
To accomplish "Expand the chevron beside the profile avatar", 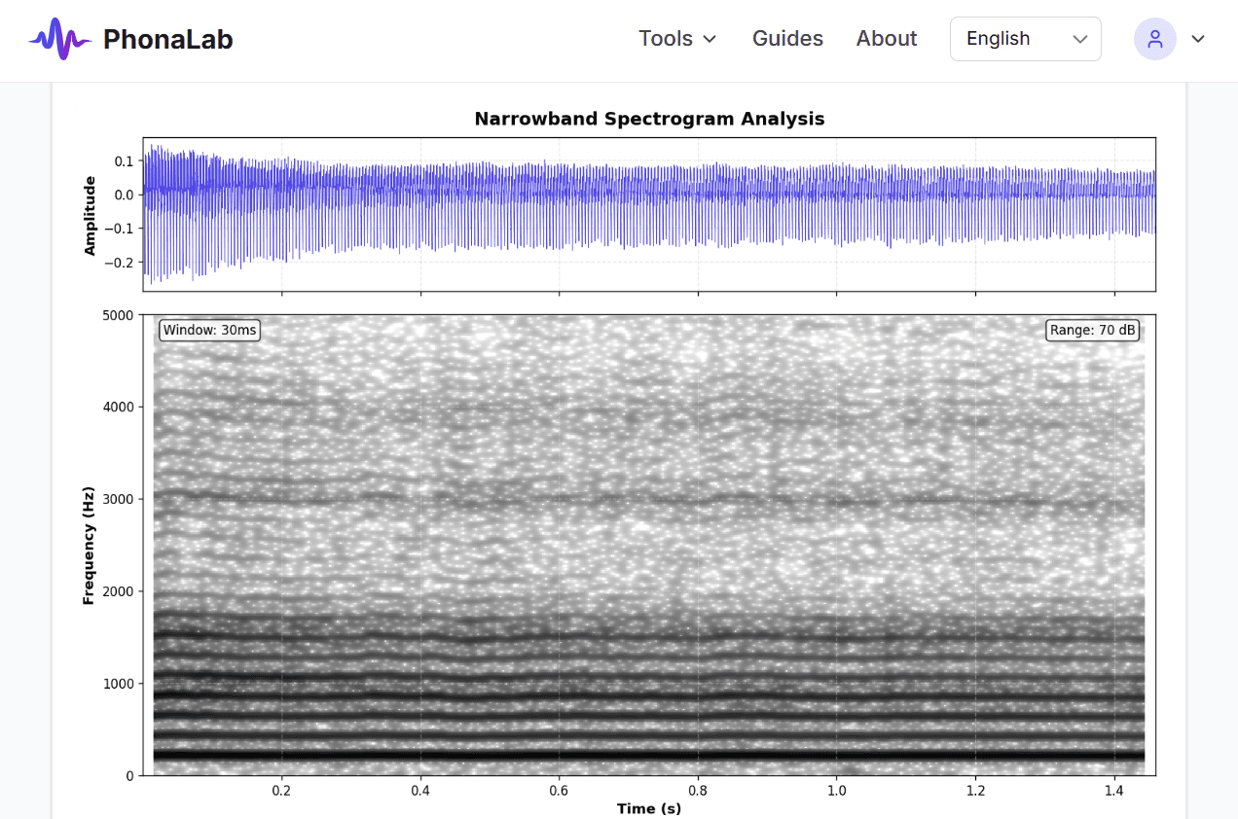I will pos(1197,39).
